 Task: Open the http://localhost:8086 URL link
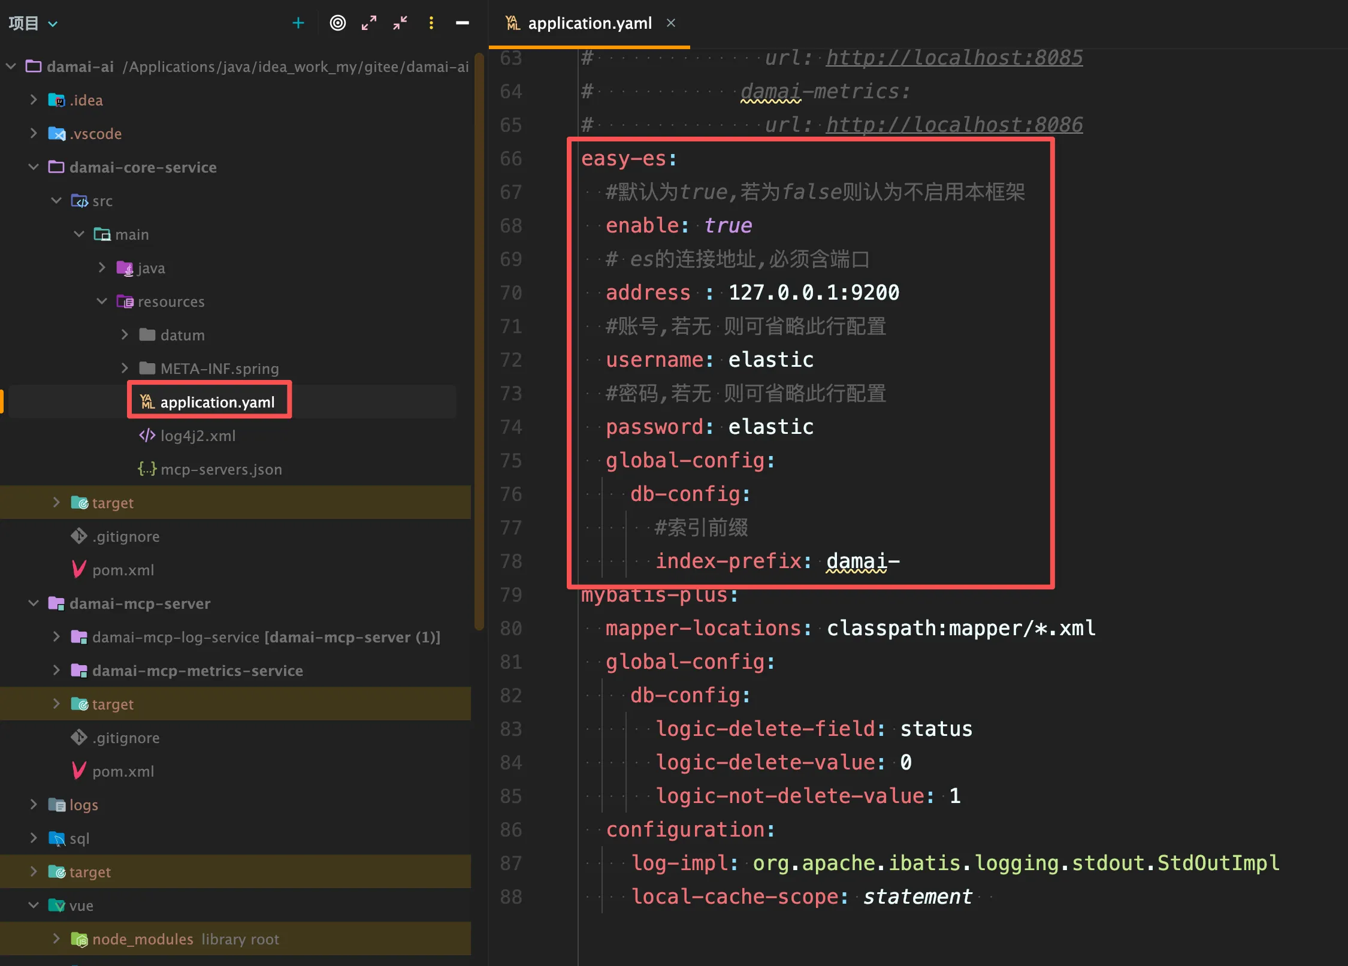pyautogui.click(x=954, y=125)
